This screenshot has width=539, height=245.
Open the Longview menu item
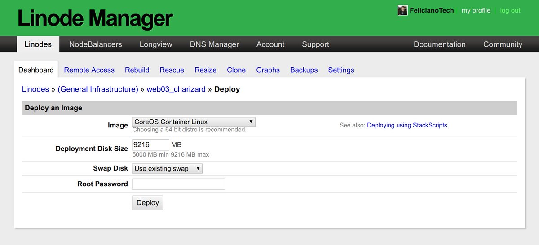pyautogui.click(x=156, y=44)
